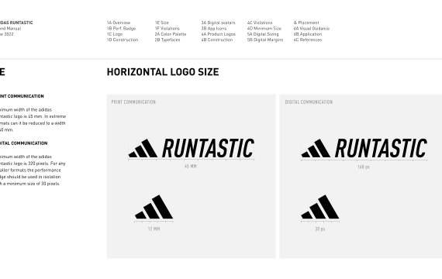442x279 pixels.
Task: Open the 1E Size section
Action: (x=162, y=22)
